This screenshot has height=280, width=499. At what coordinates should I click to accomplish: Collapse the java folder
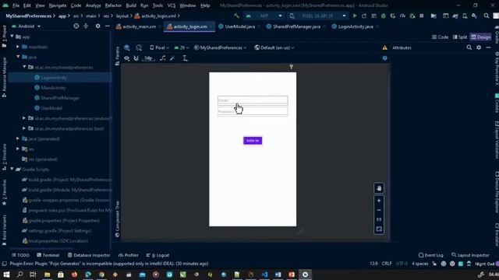(18, 57)
